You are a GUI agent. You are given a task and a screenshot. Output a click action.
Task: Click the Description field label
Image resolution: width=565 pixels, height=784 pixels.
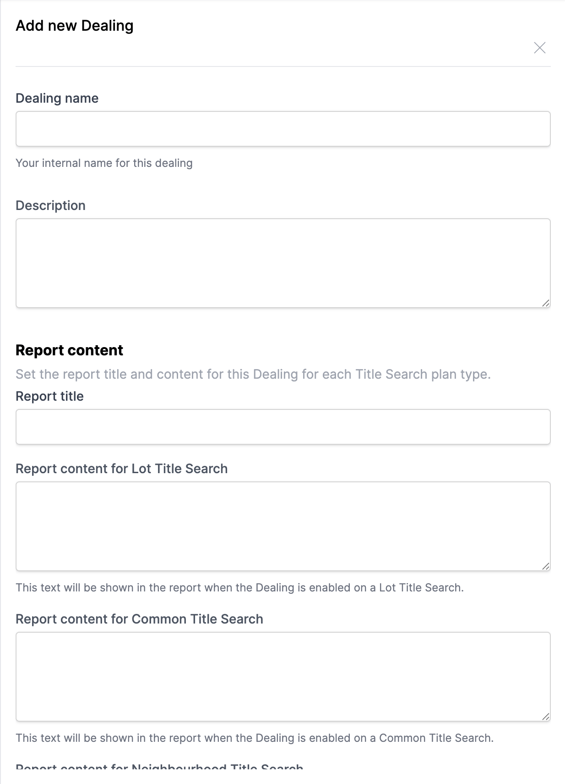coord(50,205)
